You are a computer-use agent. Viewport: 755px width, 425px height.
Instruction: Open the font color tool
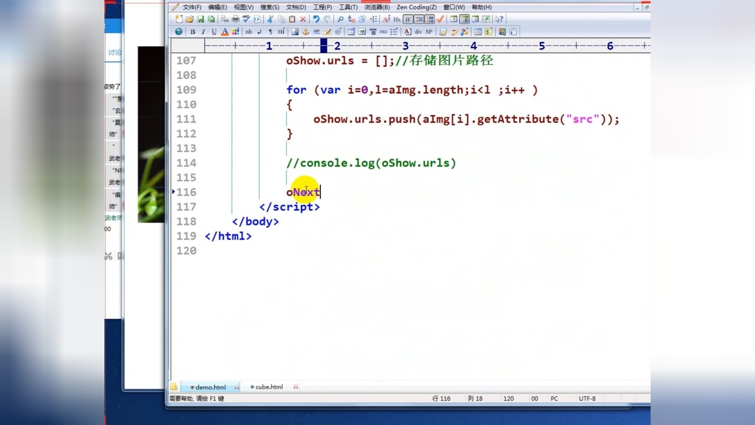(225, 32)
